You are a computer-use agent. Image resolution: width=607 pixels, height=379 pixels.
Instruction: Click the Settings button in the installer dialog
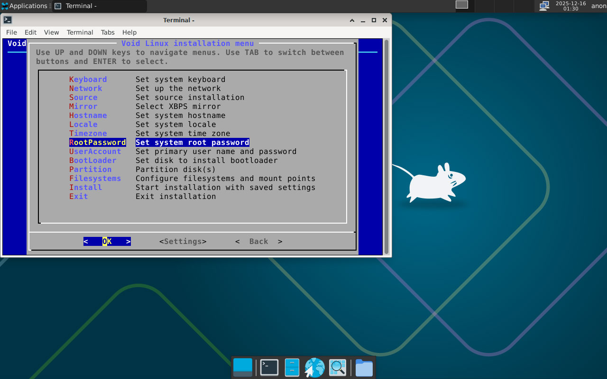pyautogui.click(x=183, y=242)
